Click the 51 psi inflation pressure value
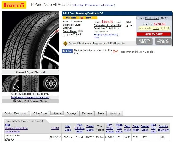The width and height of the screenshot is (176, 143). pos(79,137)
